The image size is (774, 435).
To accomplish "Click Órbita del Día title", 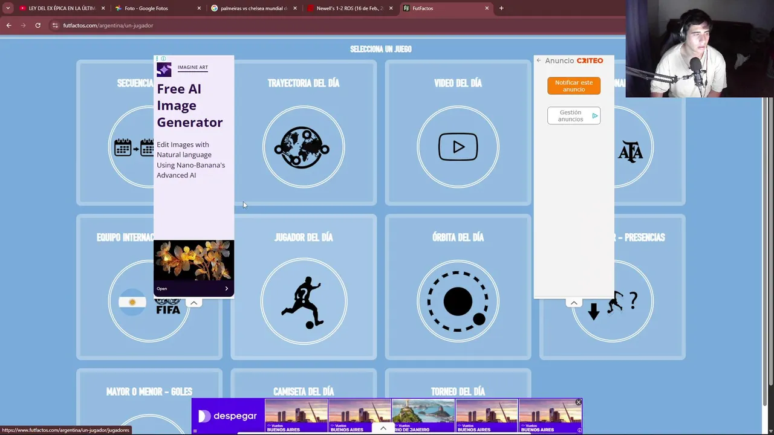I will click(458, 237).
